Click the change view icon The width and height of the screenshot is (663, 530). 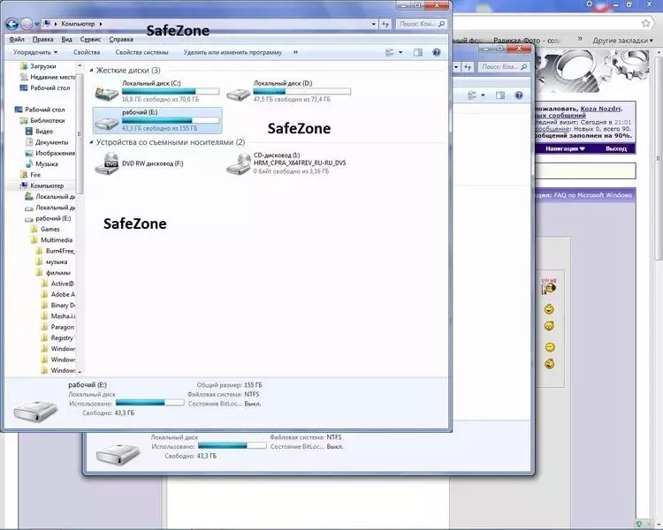(390, 52)
